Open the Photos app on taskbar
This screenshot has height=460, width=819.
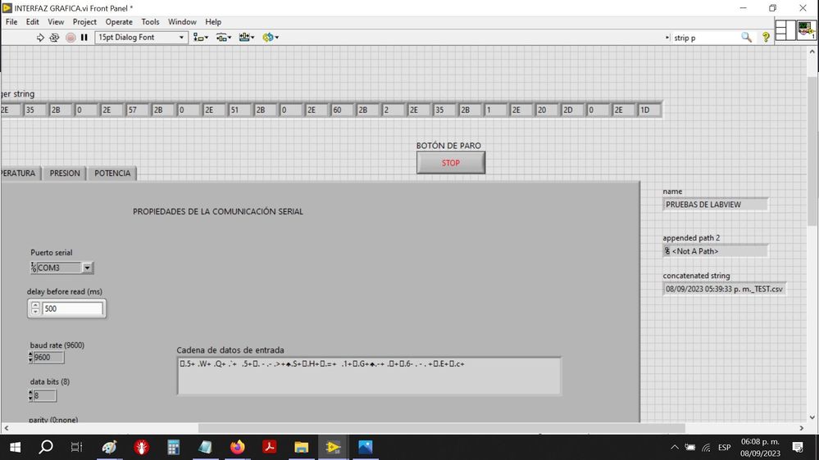[x=365, y=447]
